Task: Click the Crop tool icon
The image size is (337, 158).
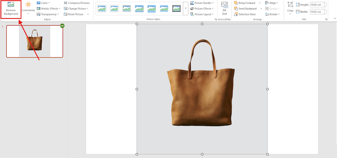Action: pos(290,4)
